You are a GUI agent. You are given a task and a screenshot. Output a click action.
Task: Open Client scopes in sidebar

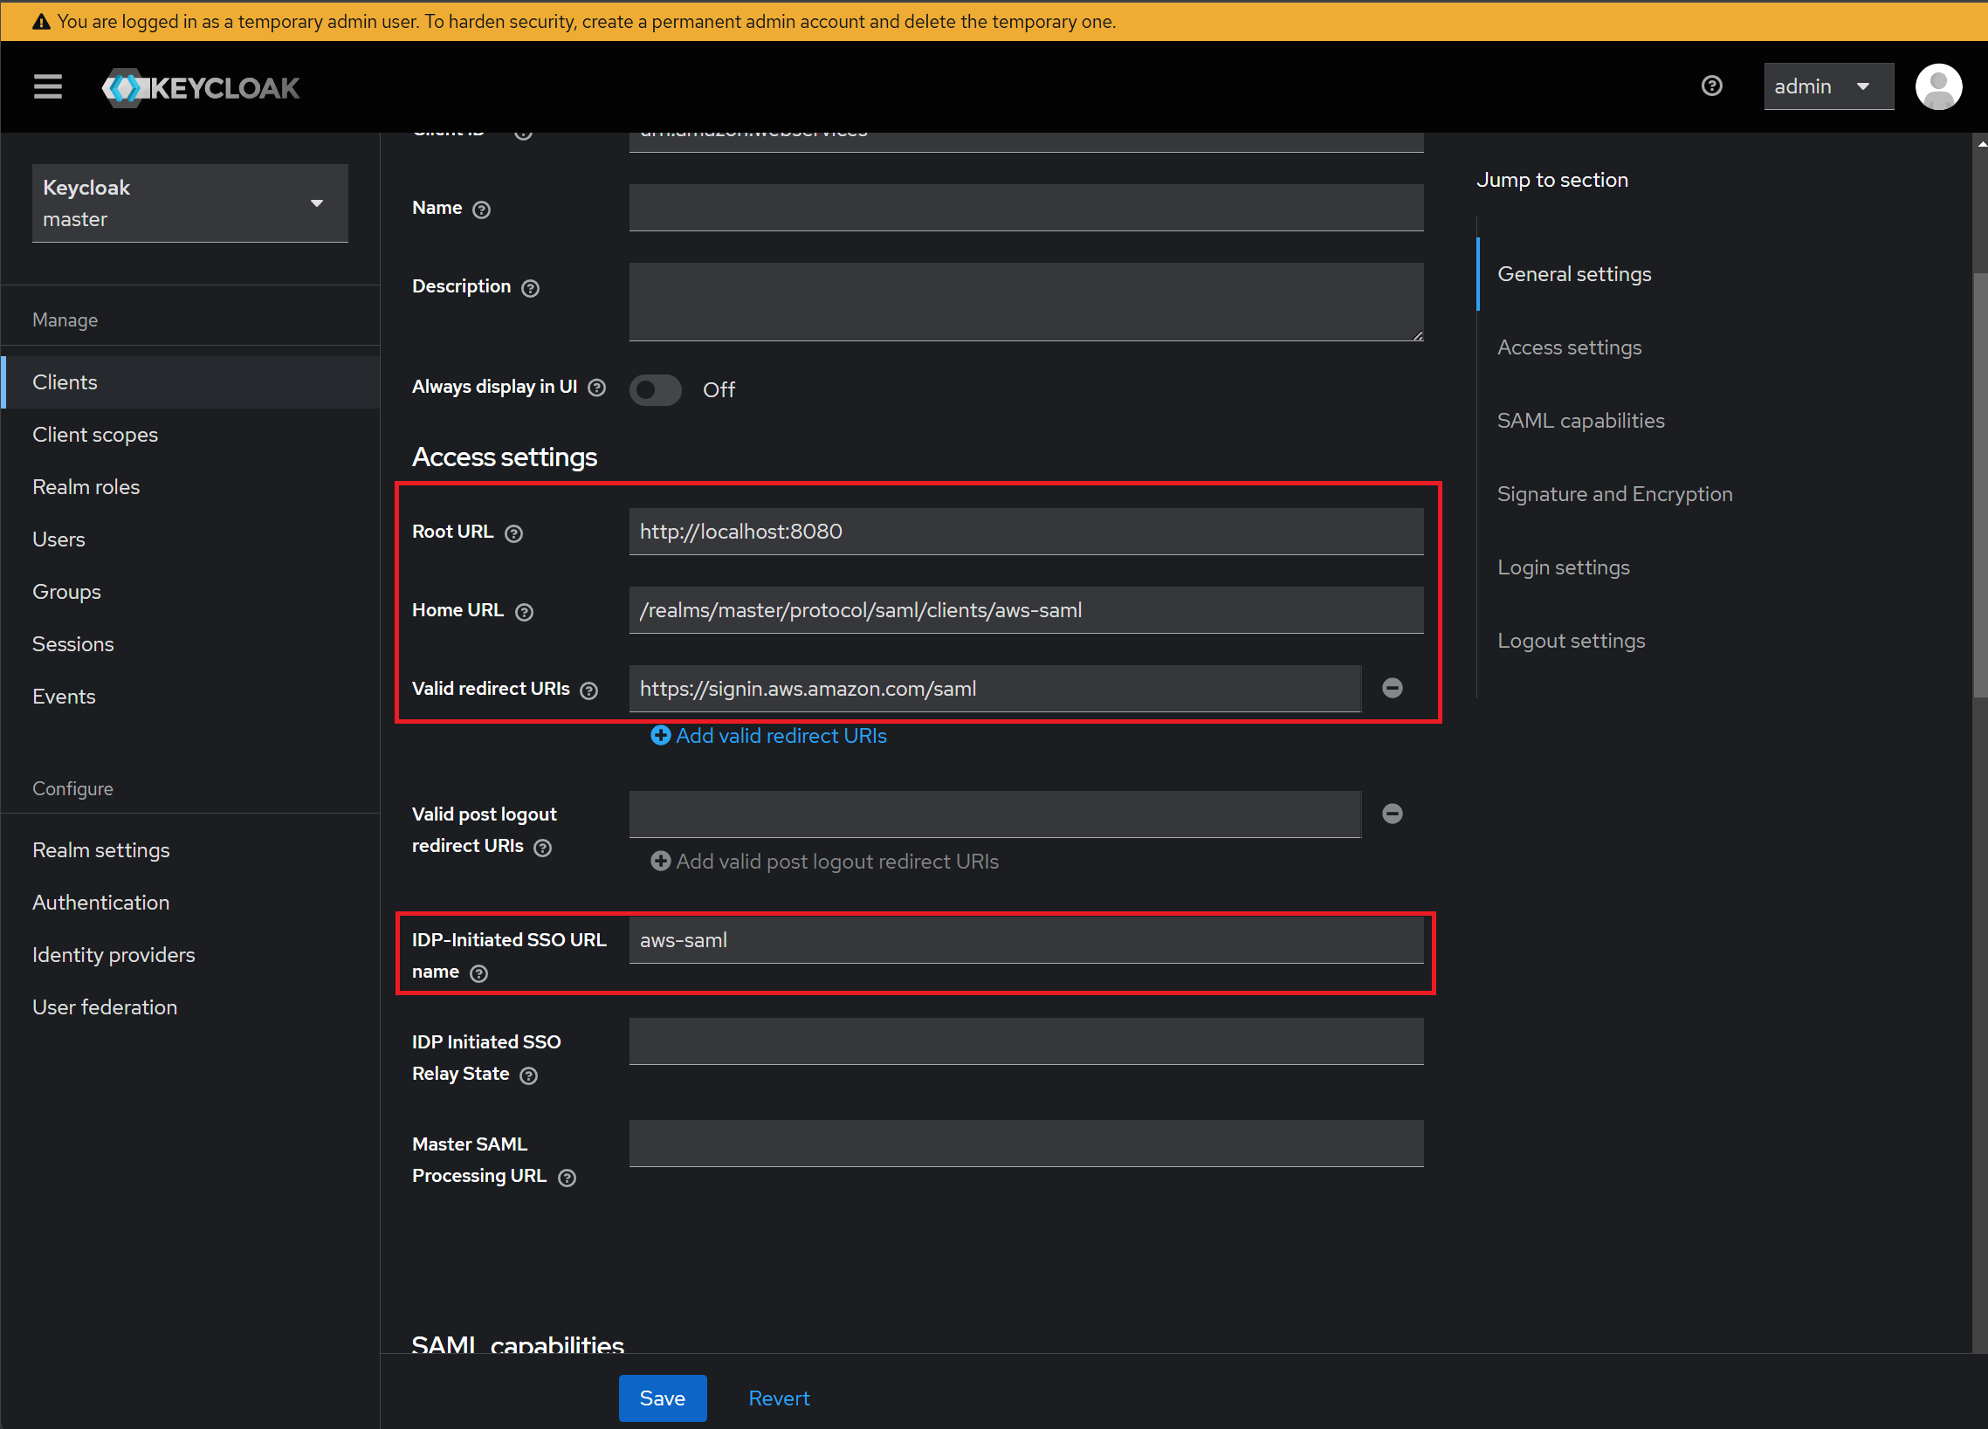tap(94, 435)
